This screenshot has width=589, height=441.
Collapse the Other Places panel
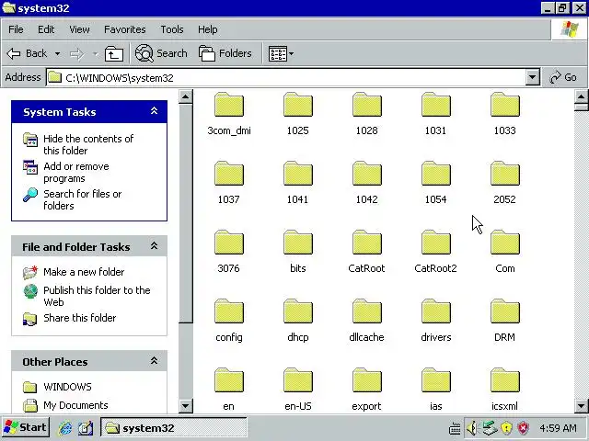(154, 361)
